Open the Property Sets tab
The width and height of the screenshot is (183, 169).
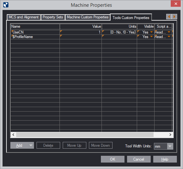point(53,17)
